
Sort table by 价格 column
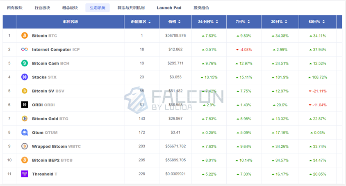pyautogui.click(x=174, y=22)
